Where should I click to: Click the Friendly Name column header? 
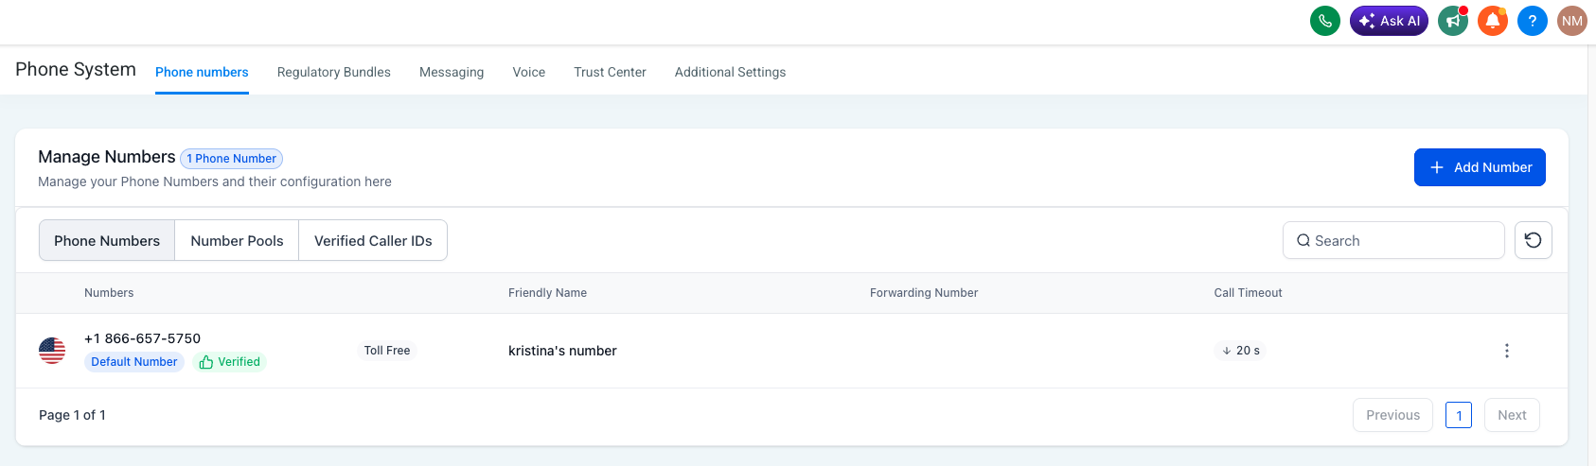547,293
